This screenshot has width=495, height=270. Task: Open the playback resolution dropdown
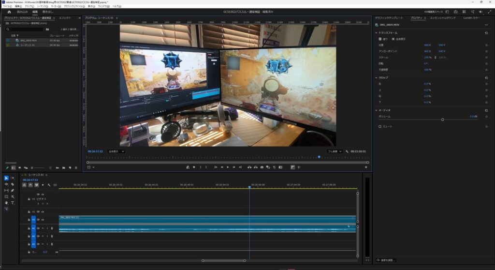pyautogui.click(x=335, y=151)
